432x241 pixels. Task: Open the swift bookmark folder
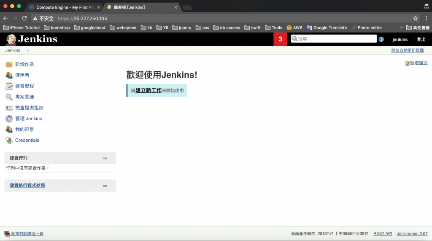pos(253,27)
